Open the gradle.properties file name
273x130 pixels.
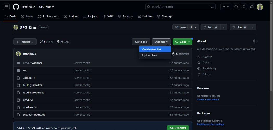[34, 93]
